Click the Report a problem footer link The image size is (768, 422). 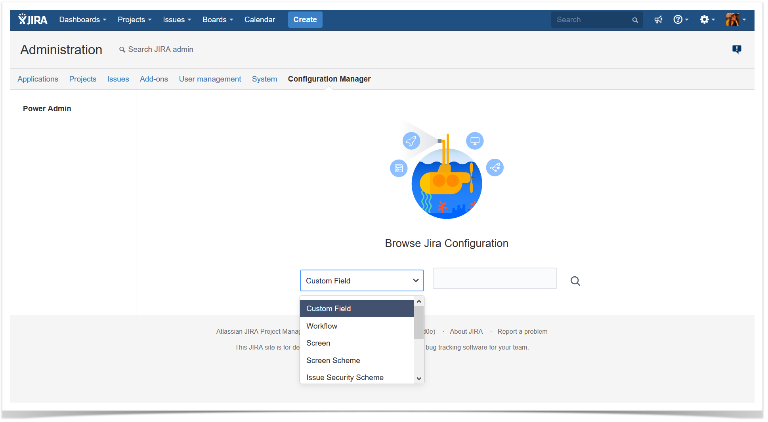pos(522,331)
